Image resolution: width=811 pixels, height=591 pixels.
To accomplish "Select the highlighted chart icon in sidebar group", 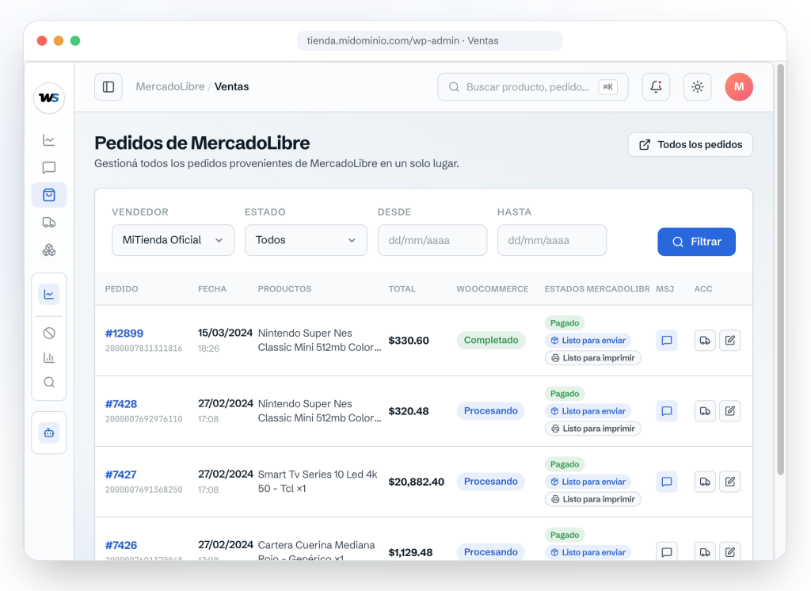I will [49, 295].
